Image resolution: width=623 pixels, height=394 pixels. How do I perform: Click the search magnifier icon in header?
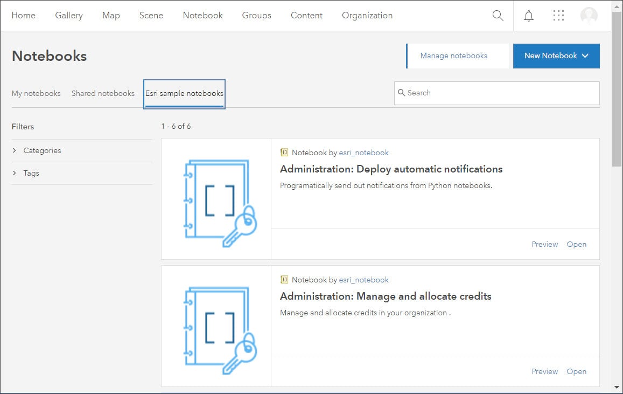point(498,16)
